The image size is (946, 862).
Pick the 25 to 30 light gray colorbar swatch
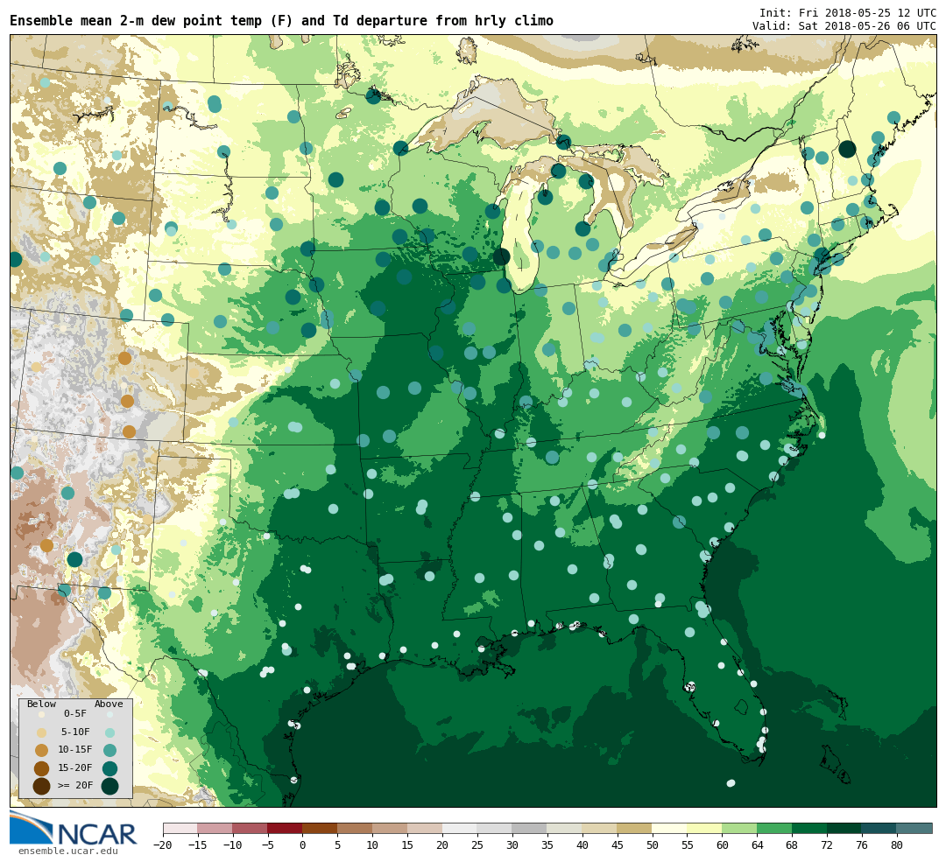click(495, 828)
